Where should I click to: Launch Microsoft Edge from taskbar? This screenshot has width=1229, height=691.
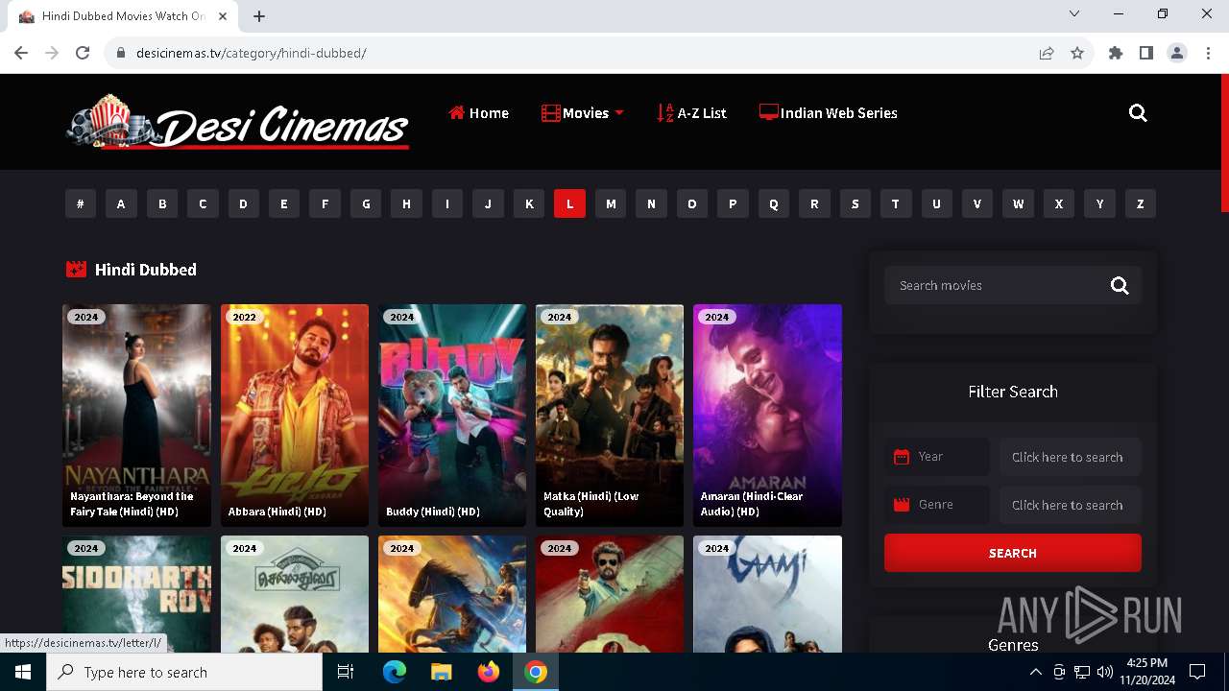point(395,672)
